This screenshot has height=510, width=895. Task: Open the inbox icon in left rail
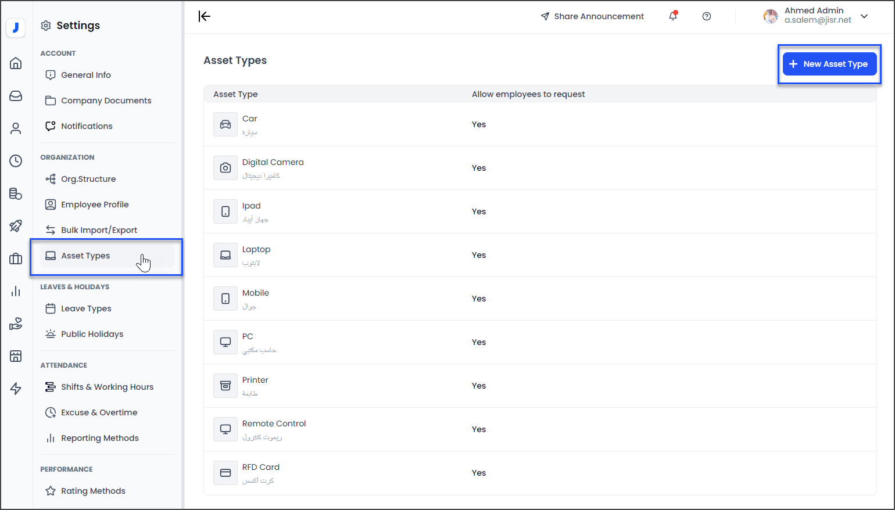click(16, 96)
